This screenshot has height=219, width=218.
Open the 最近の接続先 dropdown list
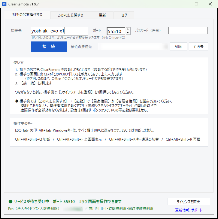[x=133, y=46]
